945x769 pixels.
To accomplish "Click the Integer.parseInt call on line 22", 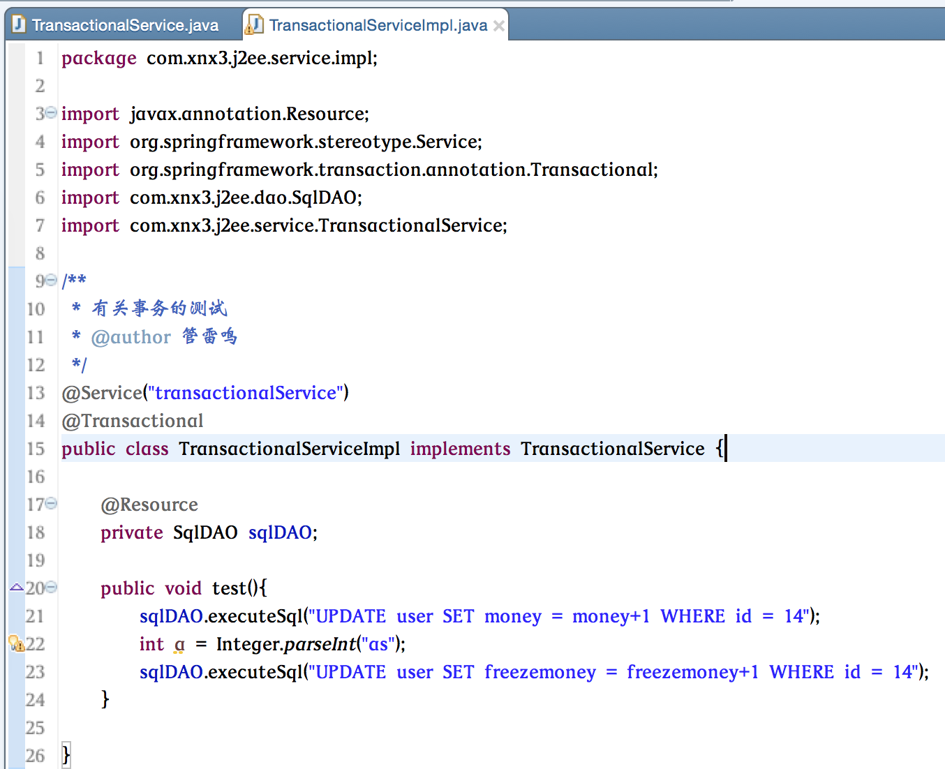I will point(286,644).
